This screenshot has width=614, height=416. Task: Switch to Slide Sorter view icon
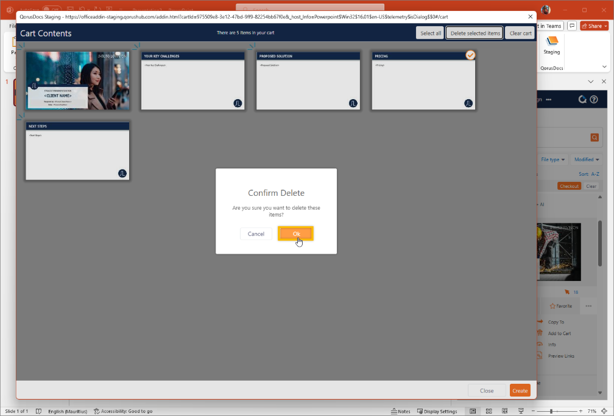(x=488, y=411)
